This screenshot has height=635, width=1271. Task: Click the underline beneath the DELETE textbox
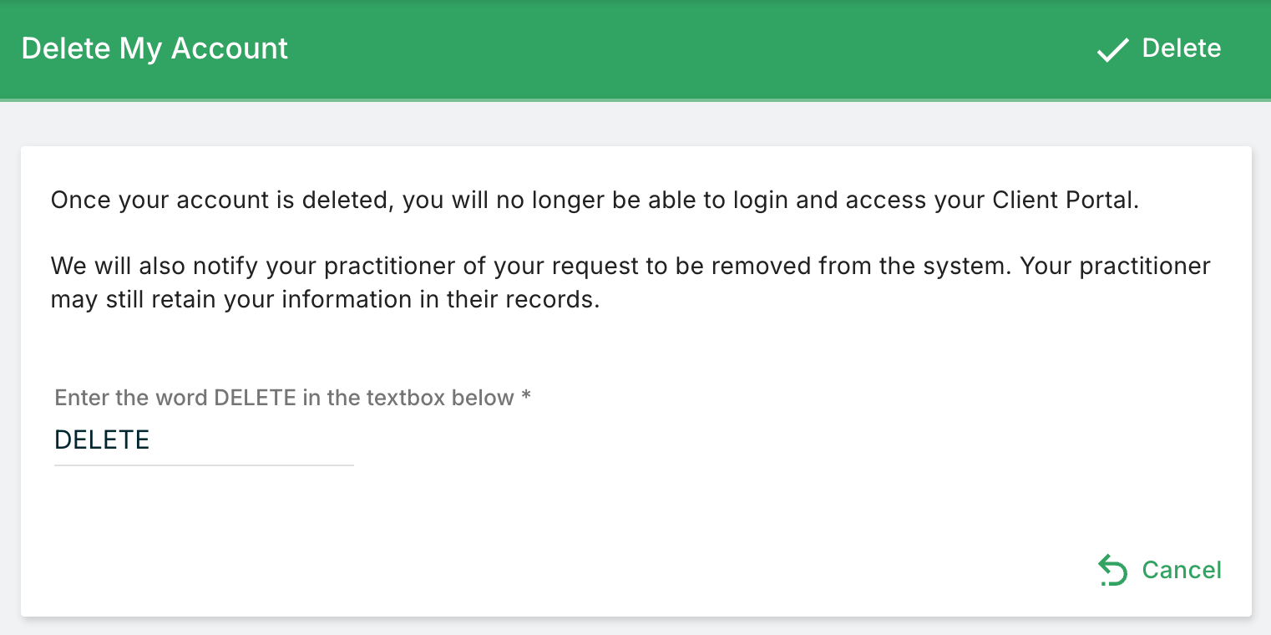tap(204, 465)
